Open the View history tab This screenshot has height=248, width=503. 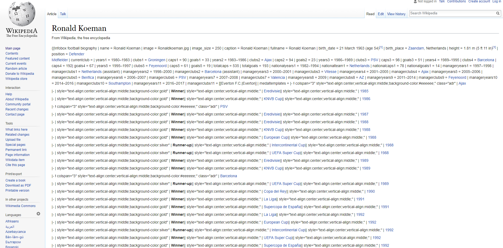pos(396,14)
